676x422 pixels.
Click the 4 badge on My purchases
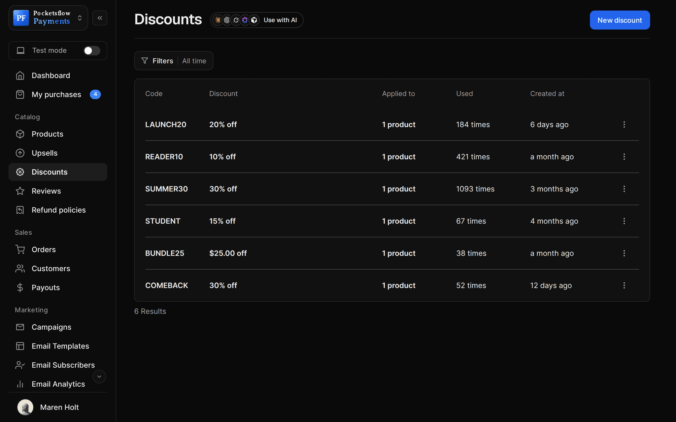tap(95, 94)
